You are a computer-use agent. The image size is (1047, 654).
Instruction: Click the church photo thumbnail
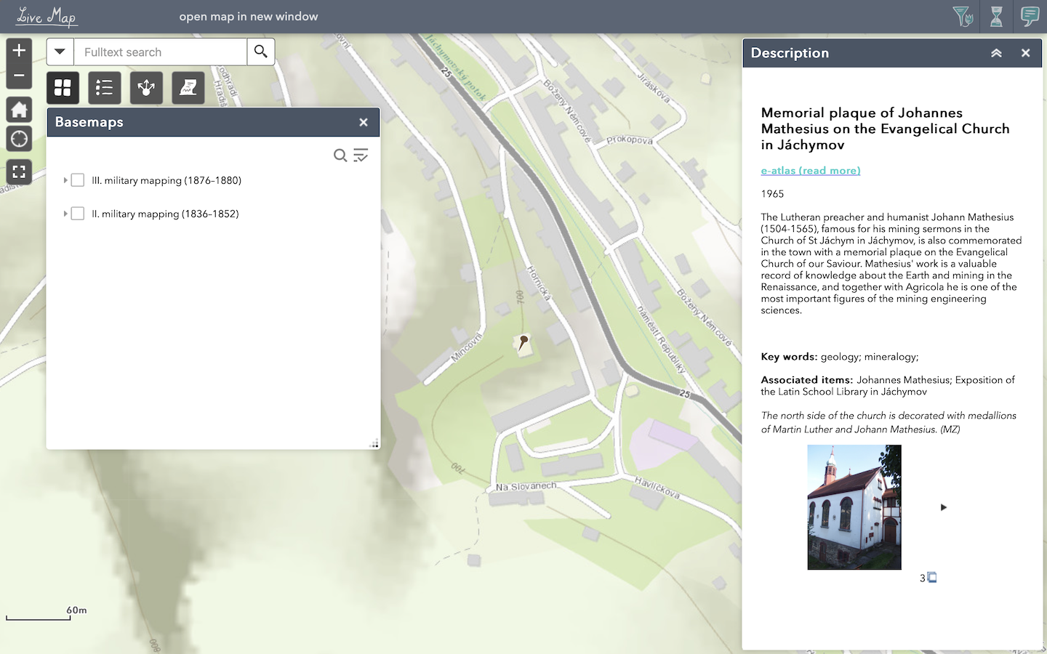tap(854, 507)
